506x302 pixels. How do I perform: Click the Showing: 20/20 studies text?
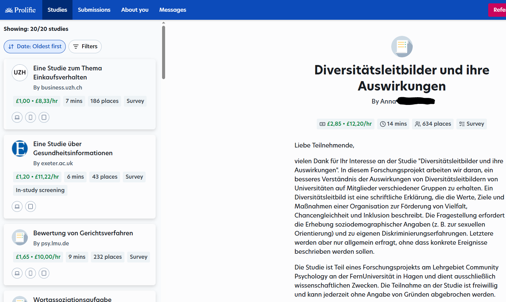[36, 29]
